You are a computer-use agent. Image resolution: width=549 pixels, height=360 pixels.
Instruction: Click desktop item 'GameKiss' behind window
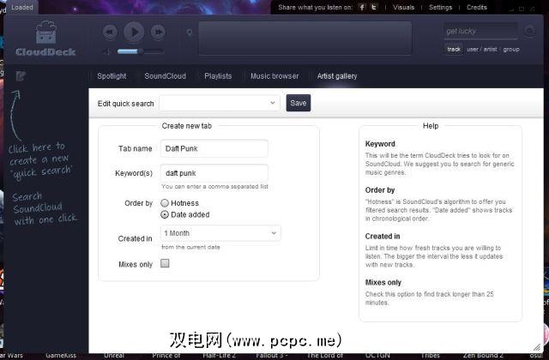point(61,356)
